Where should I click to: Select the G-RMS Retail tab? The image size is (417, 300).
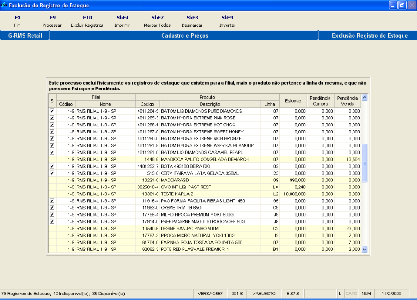[25, 35]
